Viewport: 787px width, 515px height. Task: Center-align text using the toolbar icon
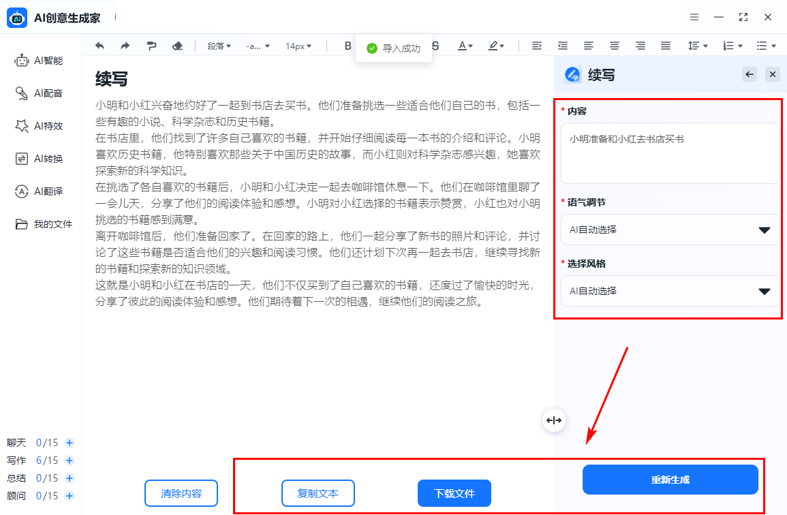[615, 46]
